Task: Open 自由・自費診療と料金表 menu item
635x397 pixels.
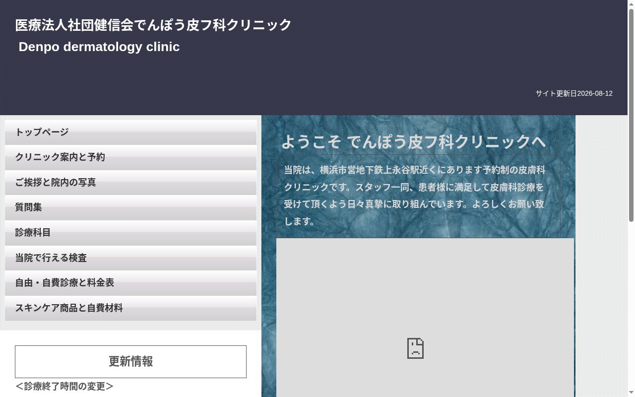Action: pos(130,283)
